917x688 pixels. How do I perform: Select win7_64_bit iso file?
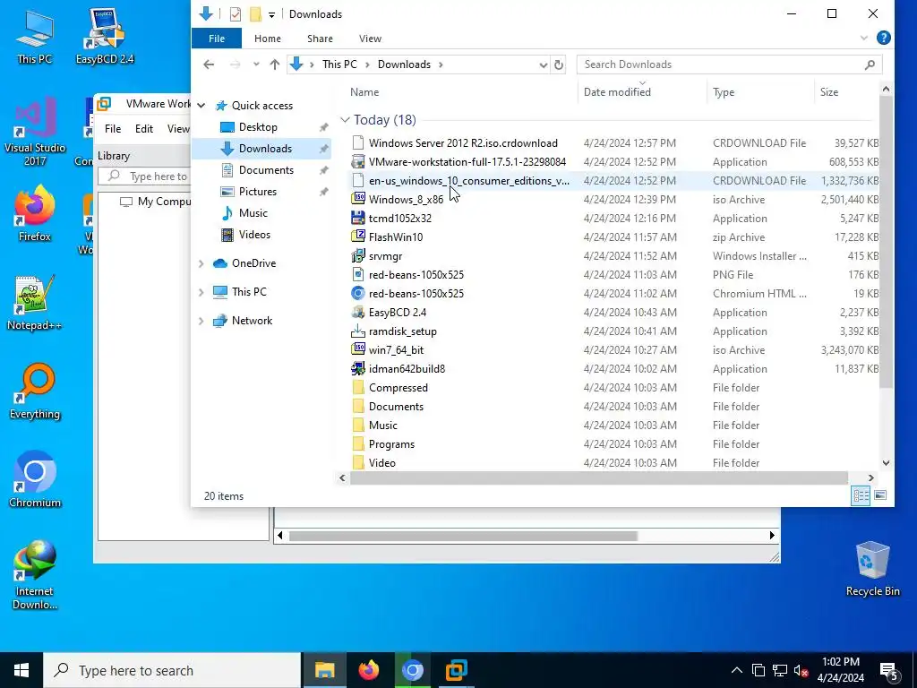coord(396,350)
